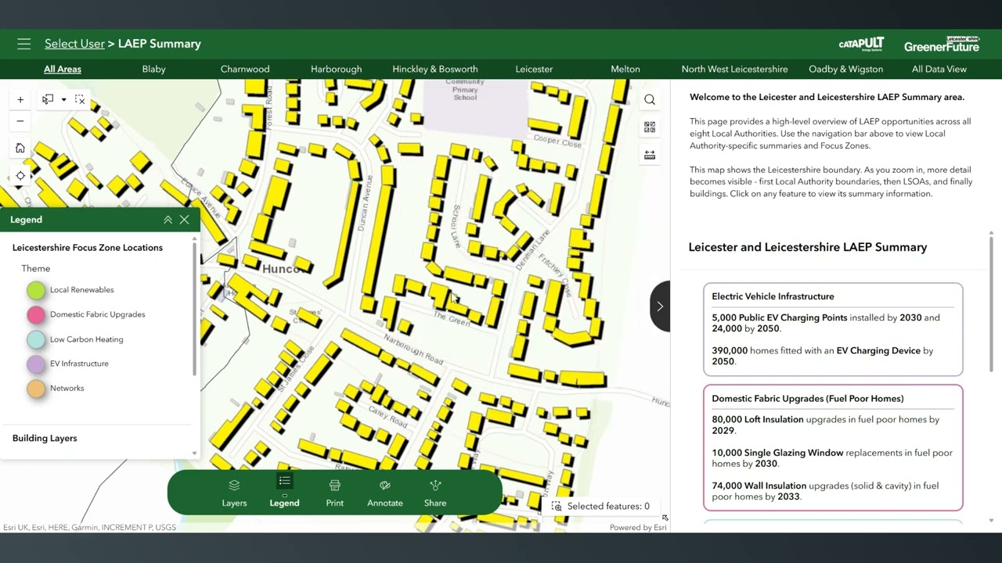The image size is (1002, 563).
Task: Close the Legend panel
Action: pyautogui.click(x=185, y=220)
